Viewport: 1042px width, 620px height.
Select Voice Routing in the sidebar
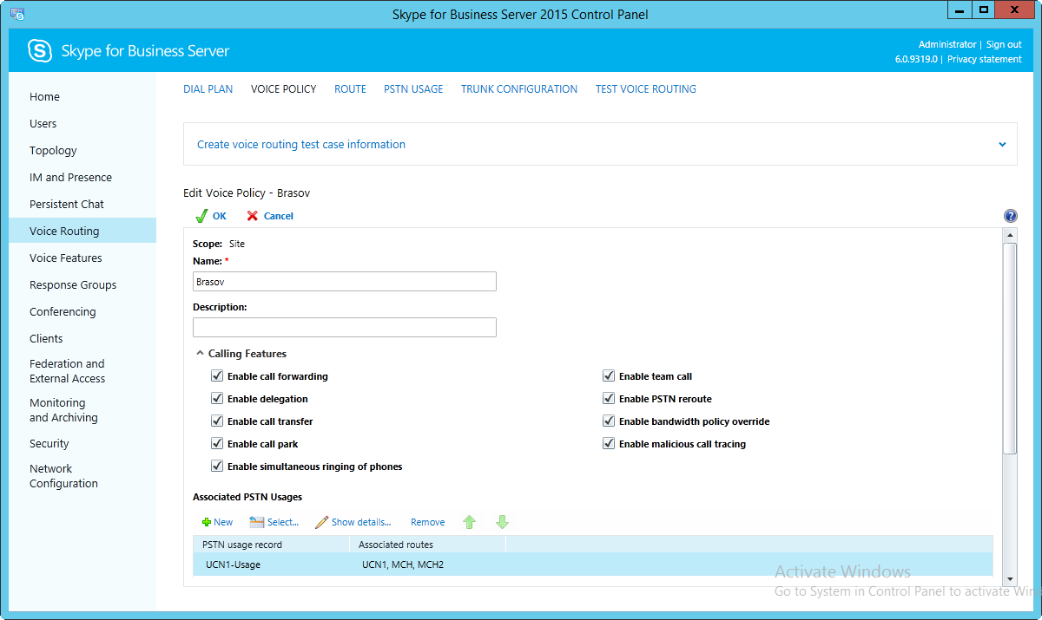pos(82,232)
